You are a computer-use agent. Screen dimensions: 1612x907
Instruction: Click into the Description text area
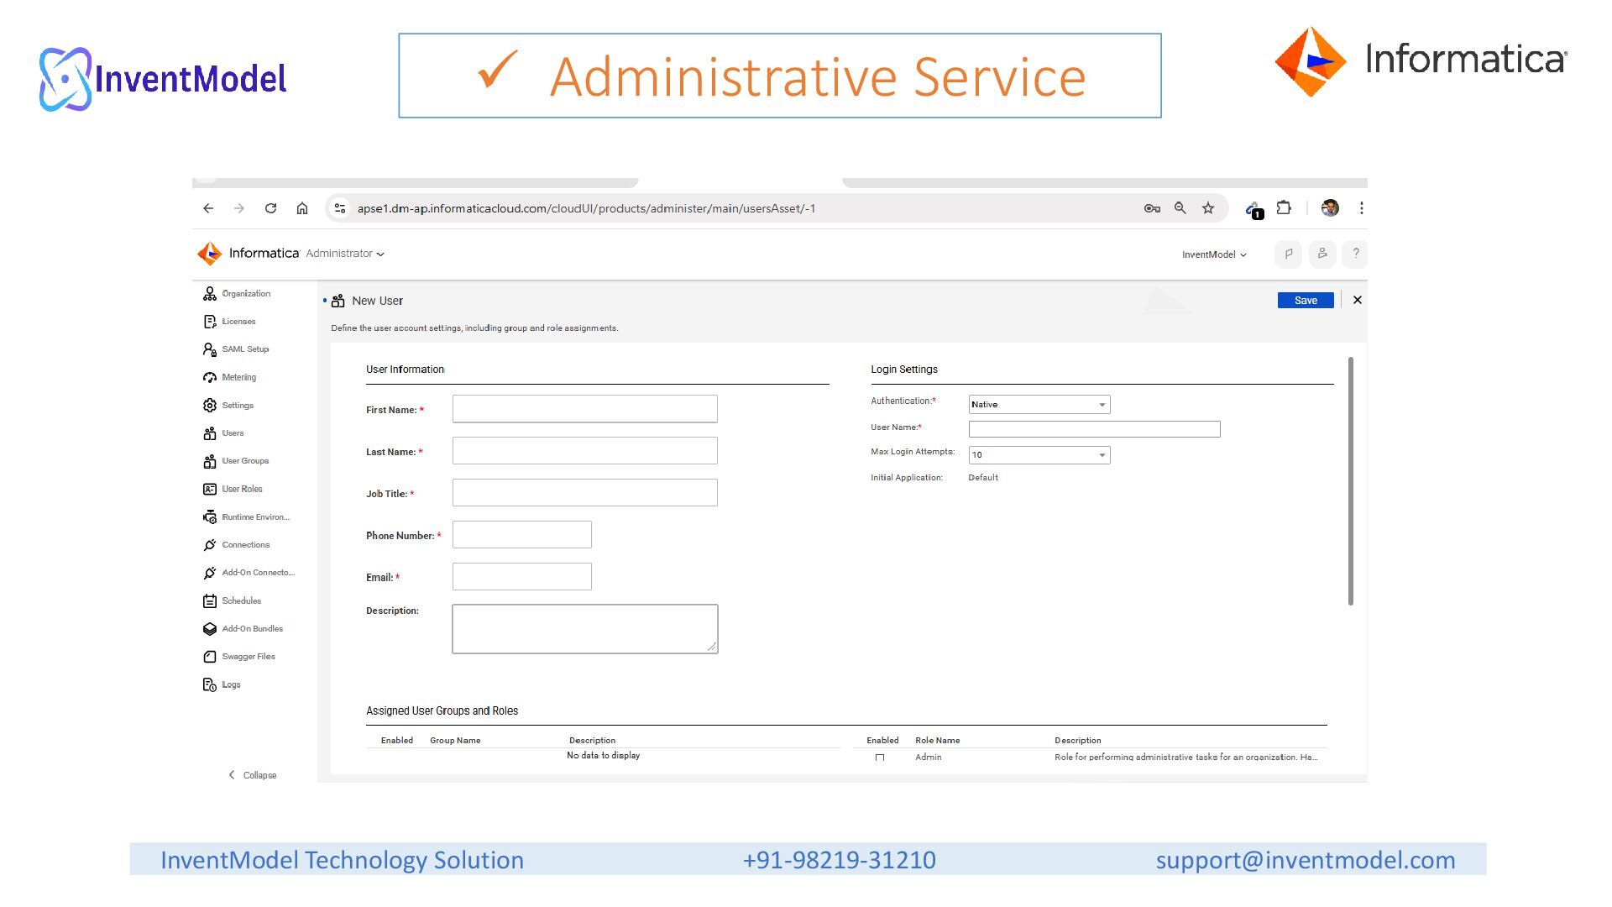(x=585, y=629)
